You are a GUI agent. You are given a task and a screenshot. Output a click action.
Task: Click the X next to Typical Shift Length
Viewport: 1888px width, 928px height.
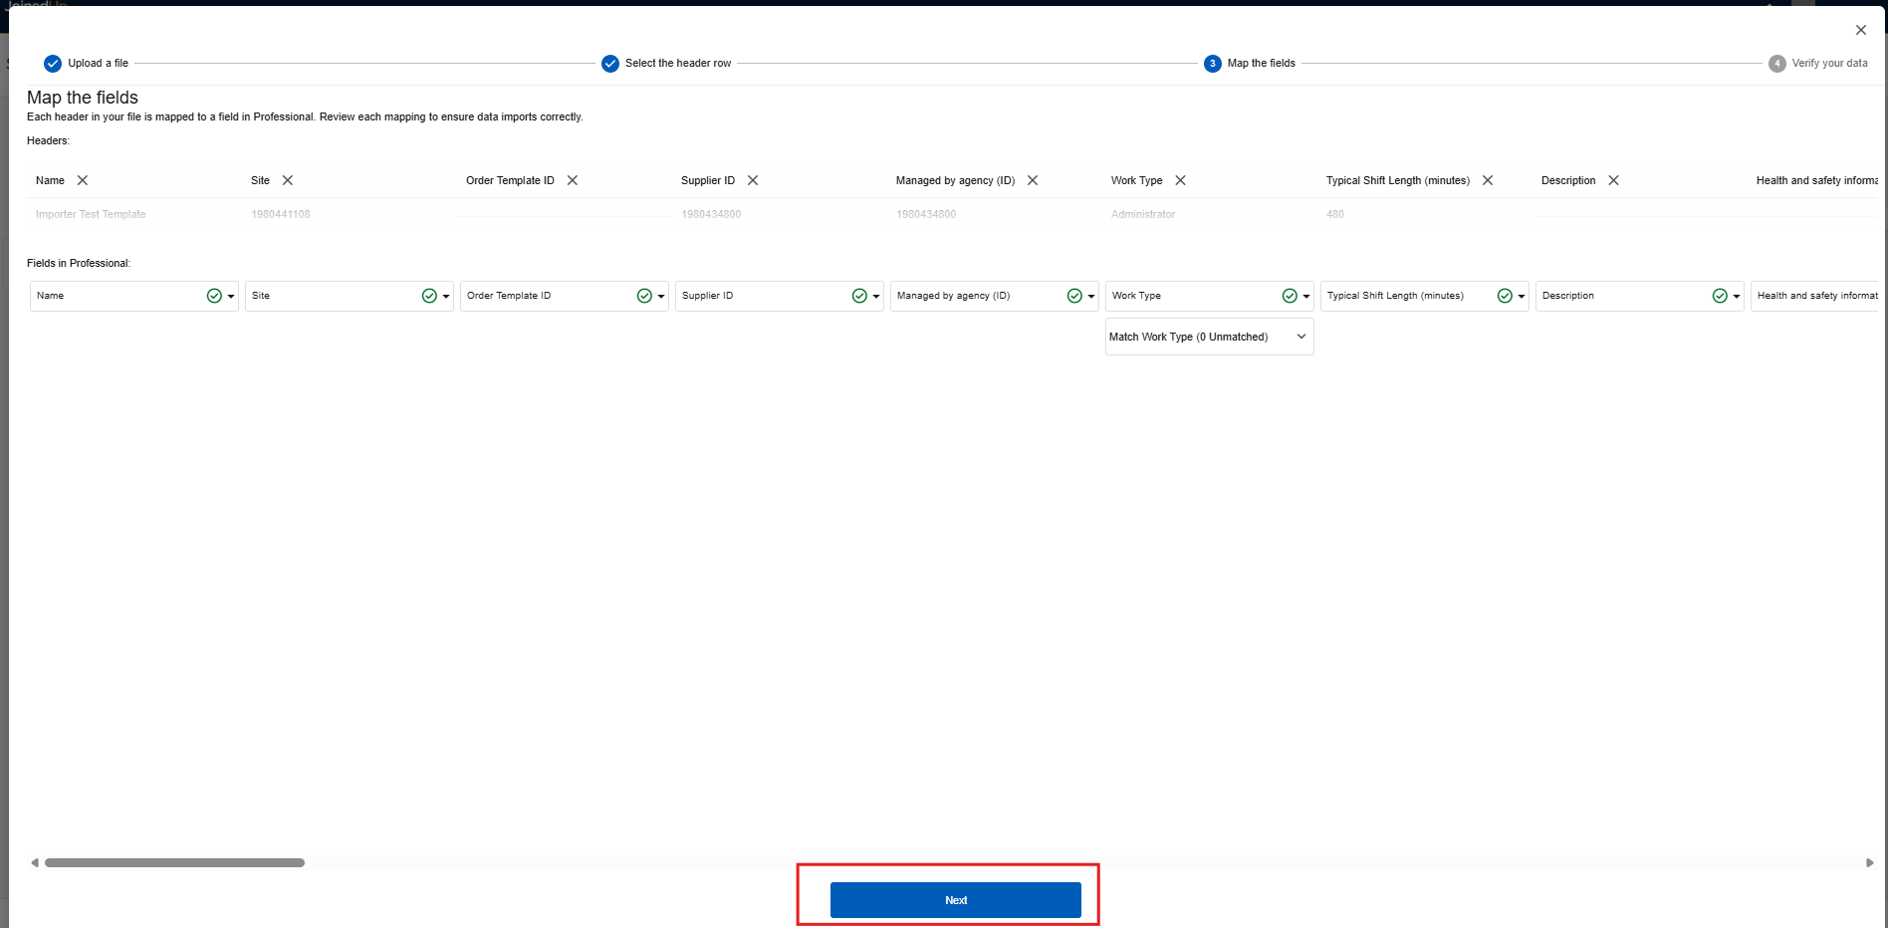click(x=1488, y=180)
